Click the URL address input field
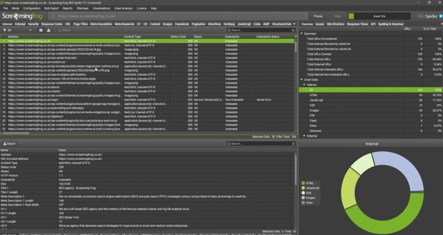This screenshot has width=443, height=235. tap(178, 16)
